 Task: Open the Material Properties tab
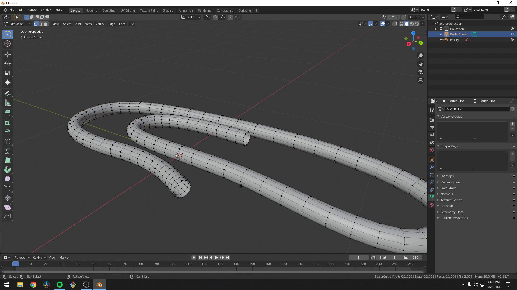(432, 205)
